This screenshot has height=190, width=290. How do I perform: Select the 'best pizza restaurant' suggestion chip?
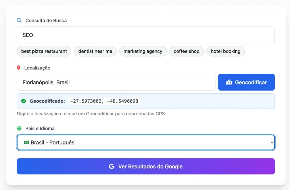pyautogui.click(x=44, y=51)
